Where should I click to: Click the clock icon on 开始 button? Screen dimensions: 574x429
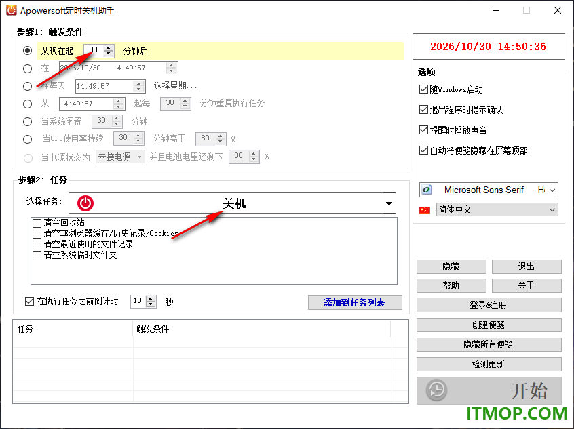pos(436,390)
